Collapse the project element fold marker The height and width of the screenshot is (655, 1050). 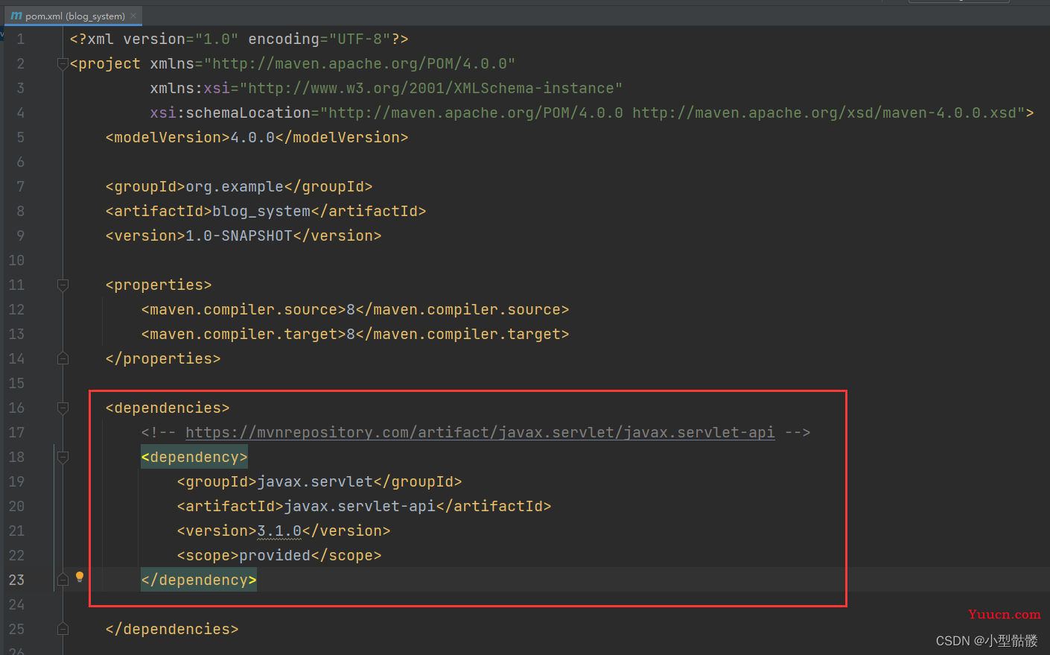63,64
